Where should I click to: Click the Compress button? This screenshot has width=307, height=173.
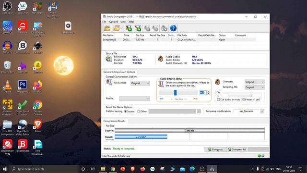[215, 149]
